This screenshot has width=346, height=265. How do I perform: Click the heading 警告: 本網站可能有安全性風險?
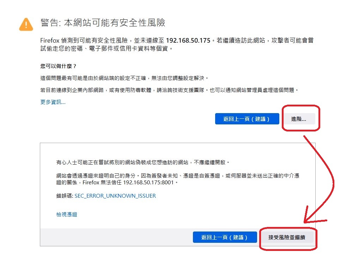103,23
